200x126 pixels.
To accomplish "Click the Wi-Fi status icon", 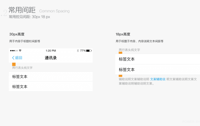I will [x=20, y=50].
